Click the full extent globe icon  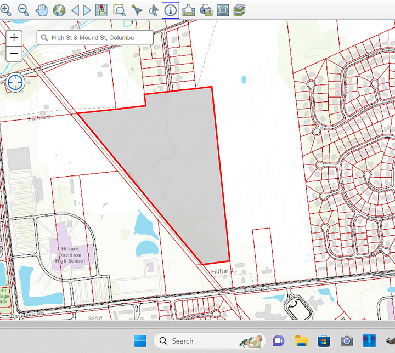coord(59,9)
